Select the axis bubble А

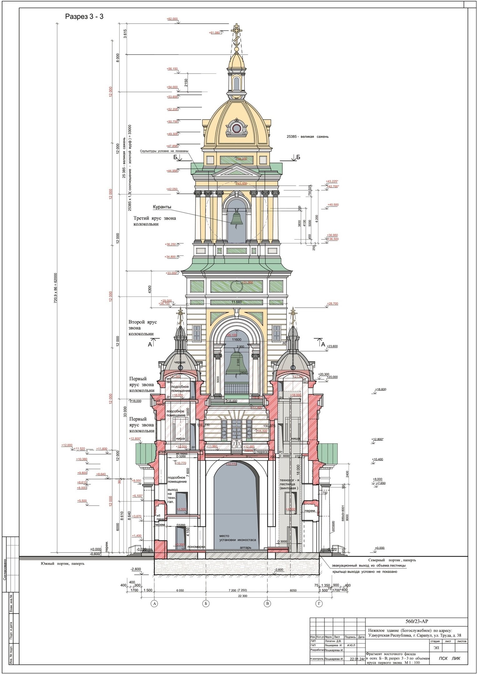tap(154, 604)
